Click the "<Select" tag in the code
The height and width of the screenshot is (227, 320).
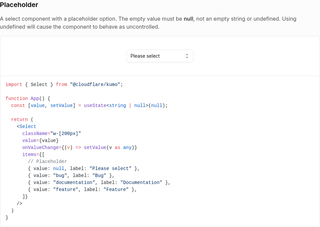point(26,127)
